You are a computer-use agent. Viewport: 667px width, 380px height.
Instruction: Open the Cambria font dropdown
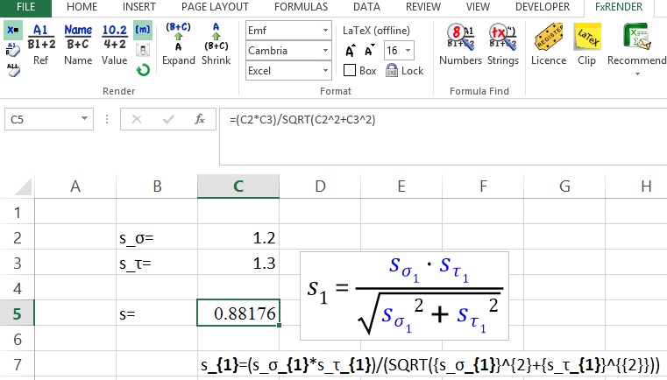pos(324,50)
